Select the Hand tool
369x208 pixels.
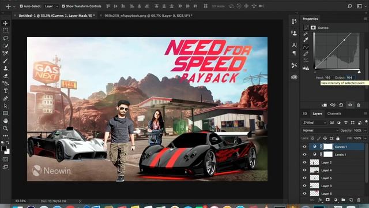coord(5,121)
